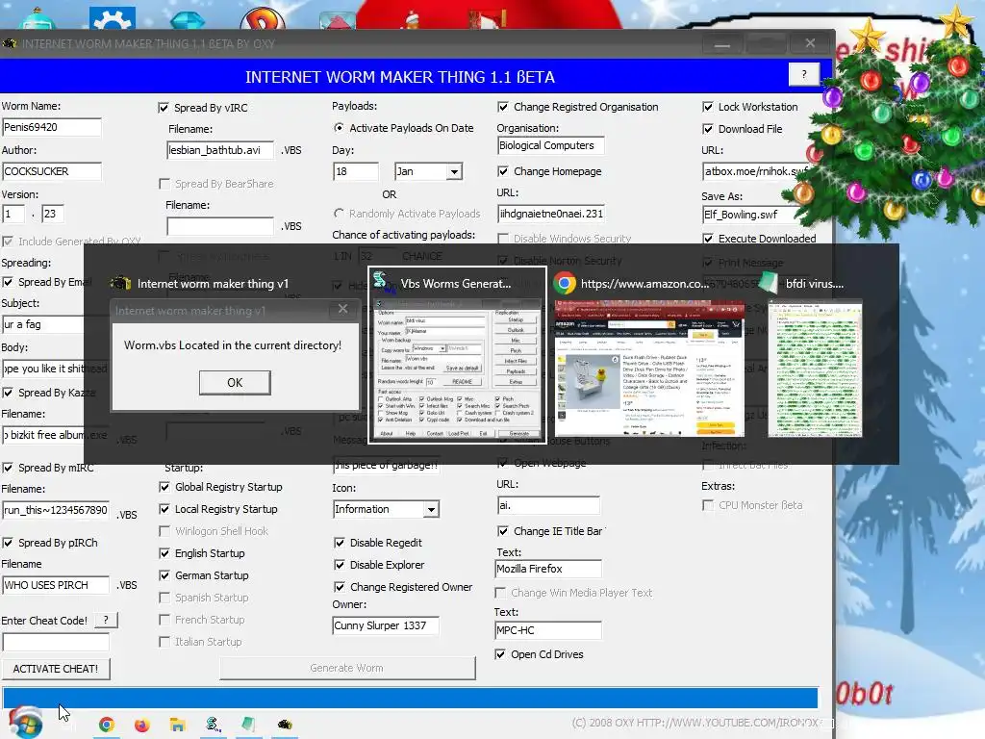Click the payload Day field showing 18
Image resolution: width=985 pixels, height=739 pixels.
pos(356,171)
